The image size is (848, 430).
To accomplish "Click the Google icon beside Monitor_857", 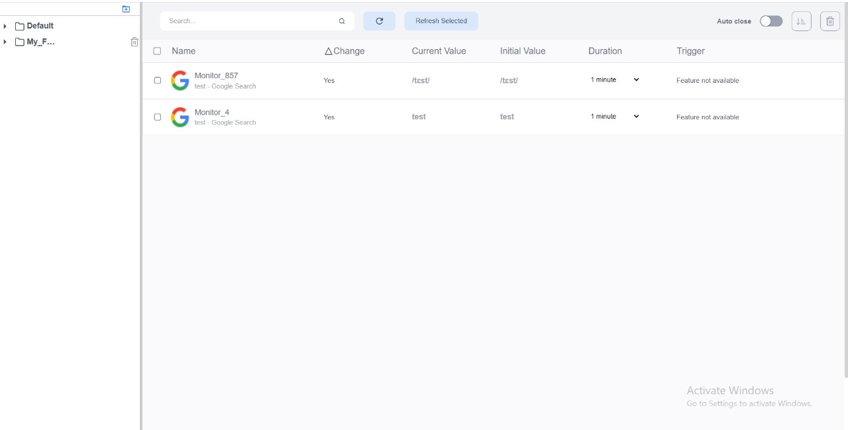I will coord(180,80).
